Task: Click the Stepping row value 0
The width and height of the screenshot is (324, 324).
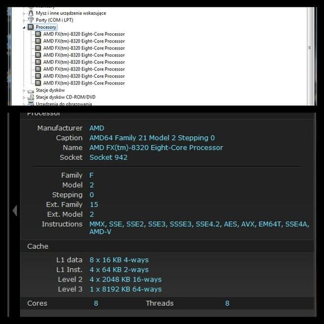Action: tap(92, 195)
